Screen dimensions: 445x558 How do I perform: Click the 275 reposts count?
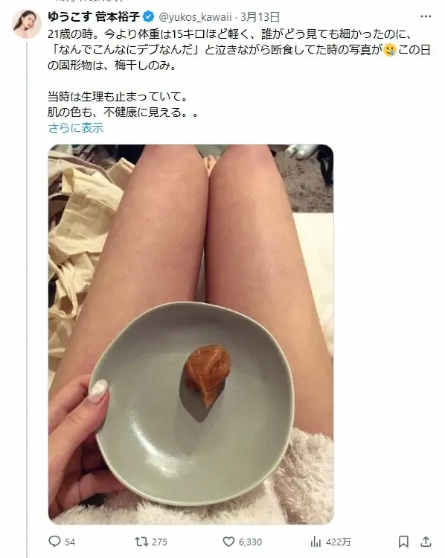(159, 542)
